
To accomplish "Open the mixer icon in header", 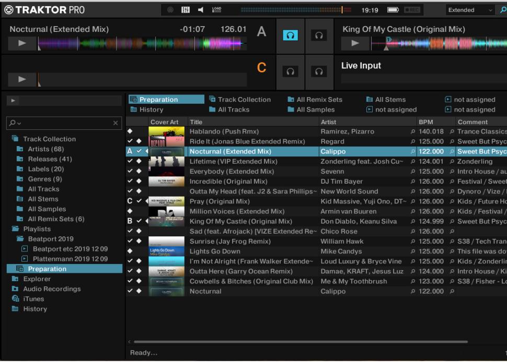I will pos(186,10).
